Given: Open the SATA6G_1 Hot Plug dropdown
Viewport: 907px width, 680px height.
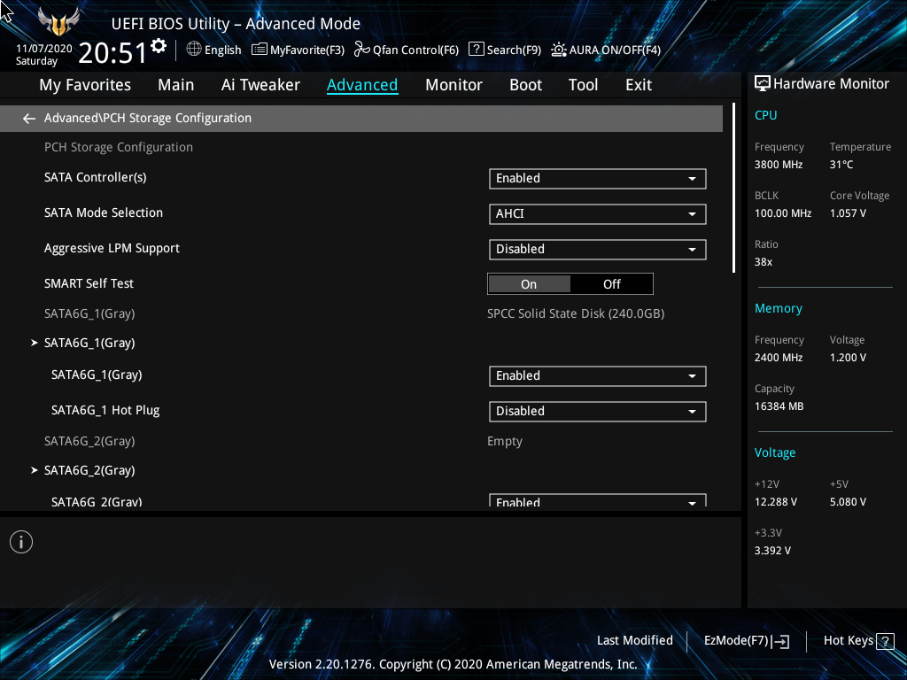Looking at the screenshot, I should (x=598, y=411).
